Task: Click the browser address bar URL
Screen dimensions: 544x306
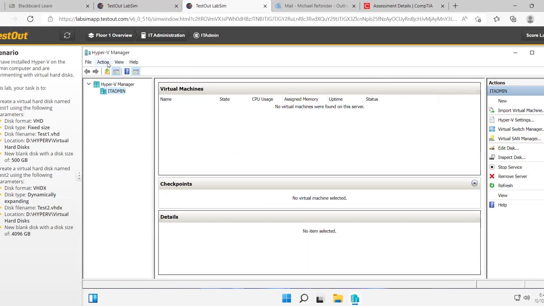Action: point(258,19)
